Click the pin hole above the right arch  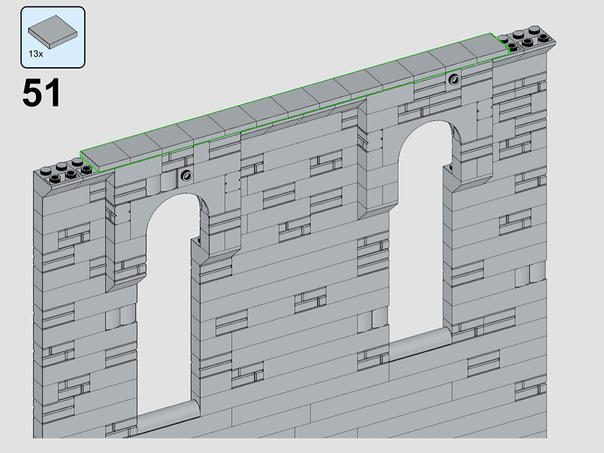(453, 80)
